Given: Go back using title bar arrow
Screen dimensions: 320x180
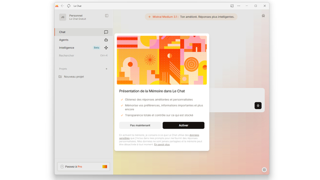Looking at the screenshot, I should click(x=63, y=6).
